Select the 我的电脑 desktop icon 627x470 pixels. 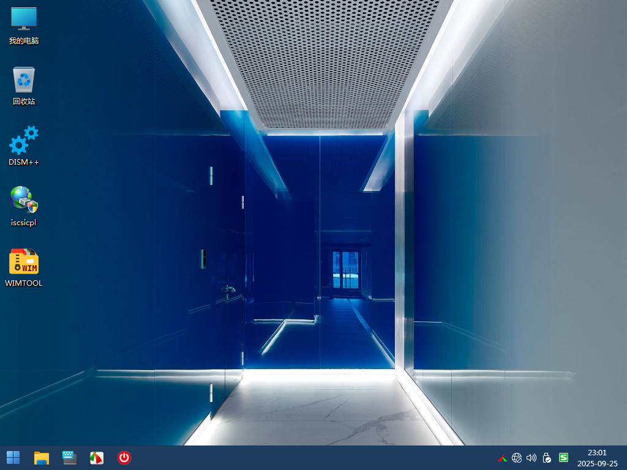[x=24, y=26]
